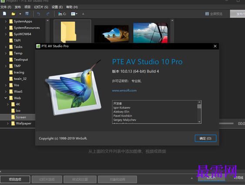Click the 样式和主题 button
Image resolution: width=245 pixels, height=185 pixels.
[80, 179]
